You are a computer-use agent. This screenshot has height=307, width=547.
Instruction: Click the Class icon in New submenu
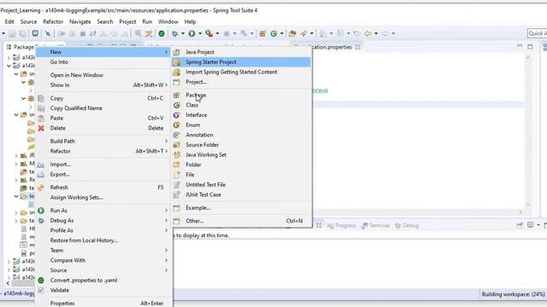tap(177, 105)
